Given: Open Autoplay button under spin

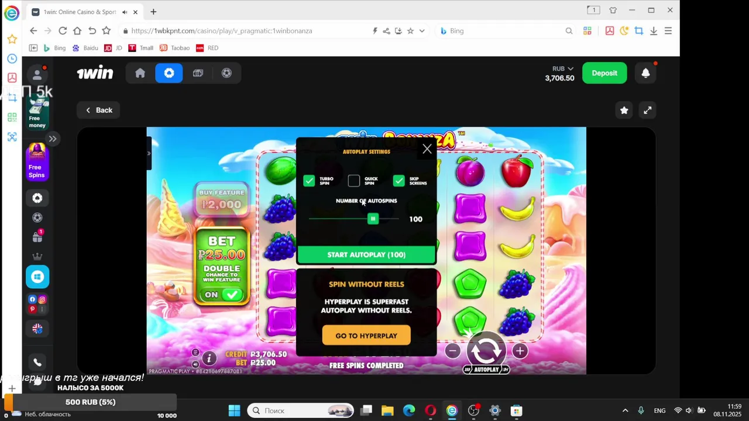Looking at the screenshot, I should [486, 370].
